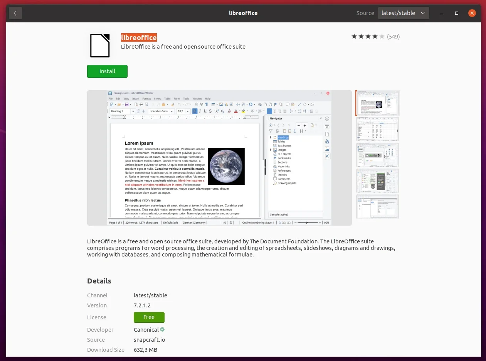Click the subtitle 'LibreOffice is a free and open source office suite'

(x=183, y=47)
